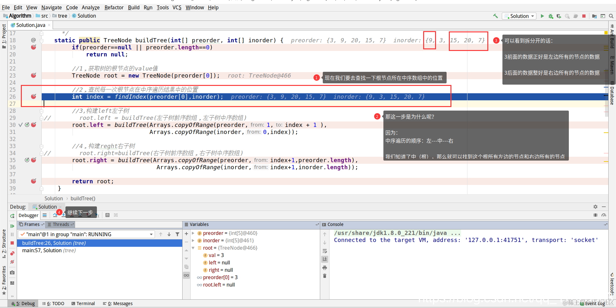
Task: Expand the preorder variable node
Action: pos(193,233)
